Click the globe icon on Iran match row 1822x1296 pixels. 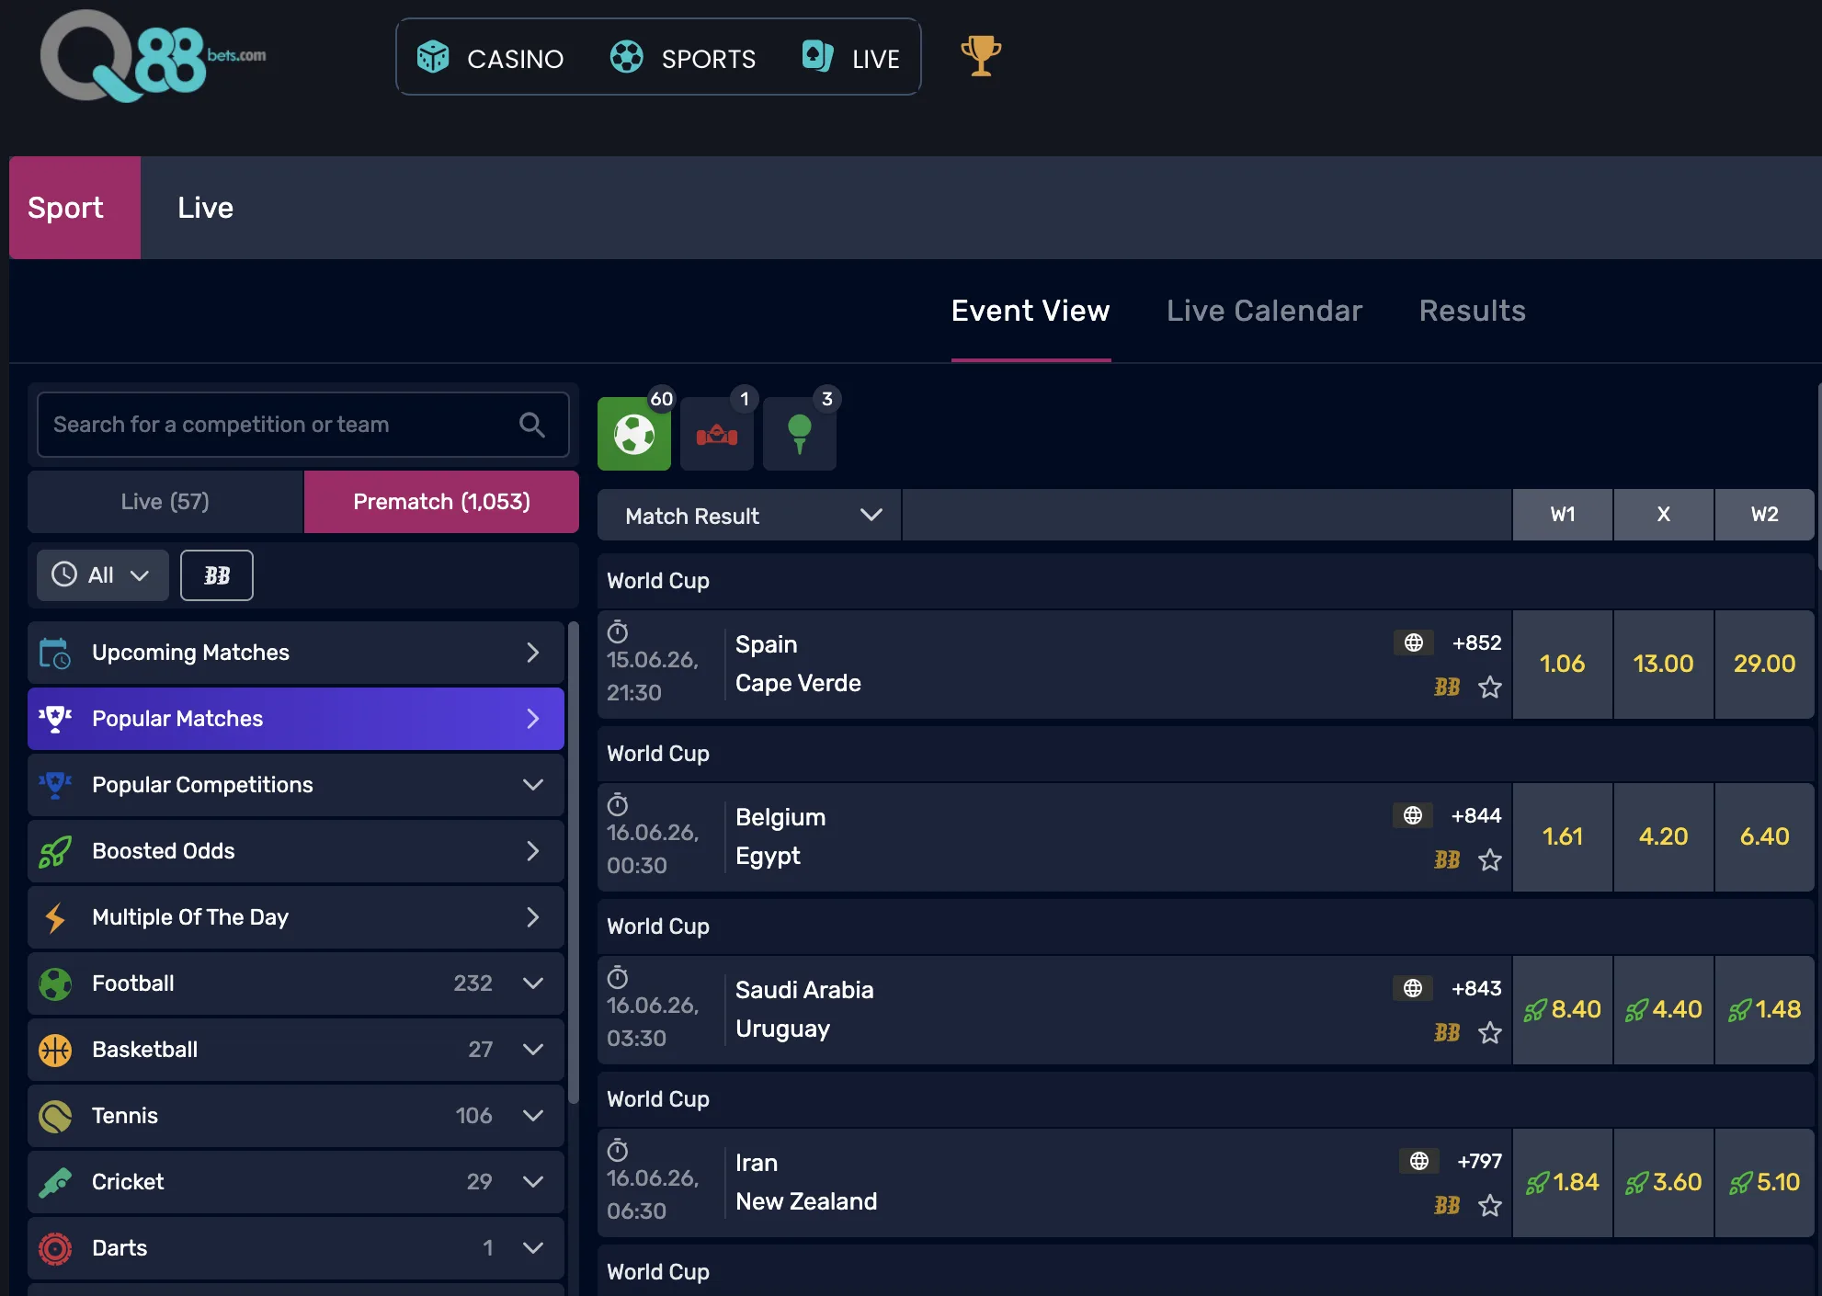pyautogui.click(x=1419, y=1161)
